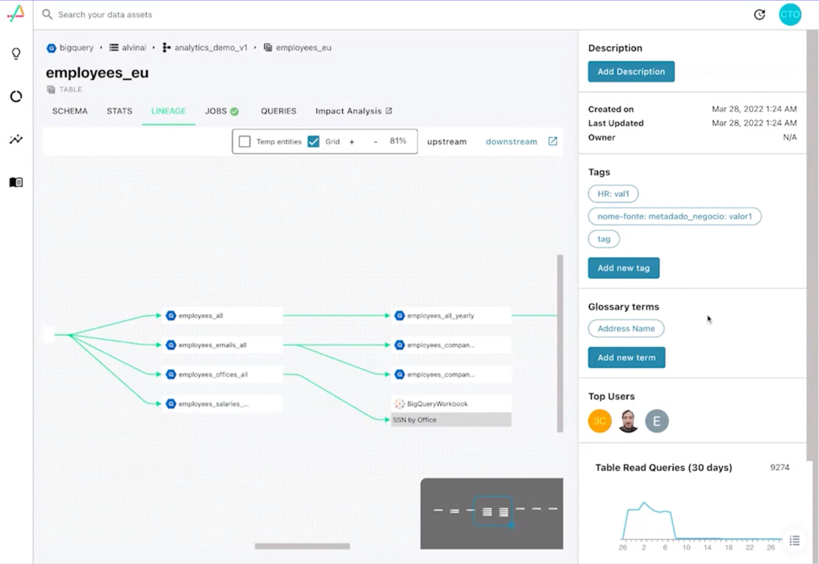Click the BigQueryWorkbook Tableau icon

[x=399, y=403]
